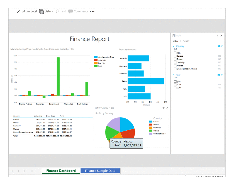Collapse the Filters pane with the chevron
Viewport: 237px width, 177px height.
(218, 36)
